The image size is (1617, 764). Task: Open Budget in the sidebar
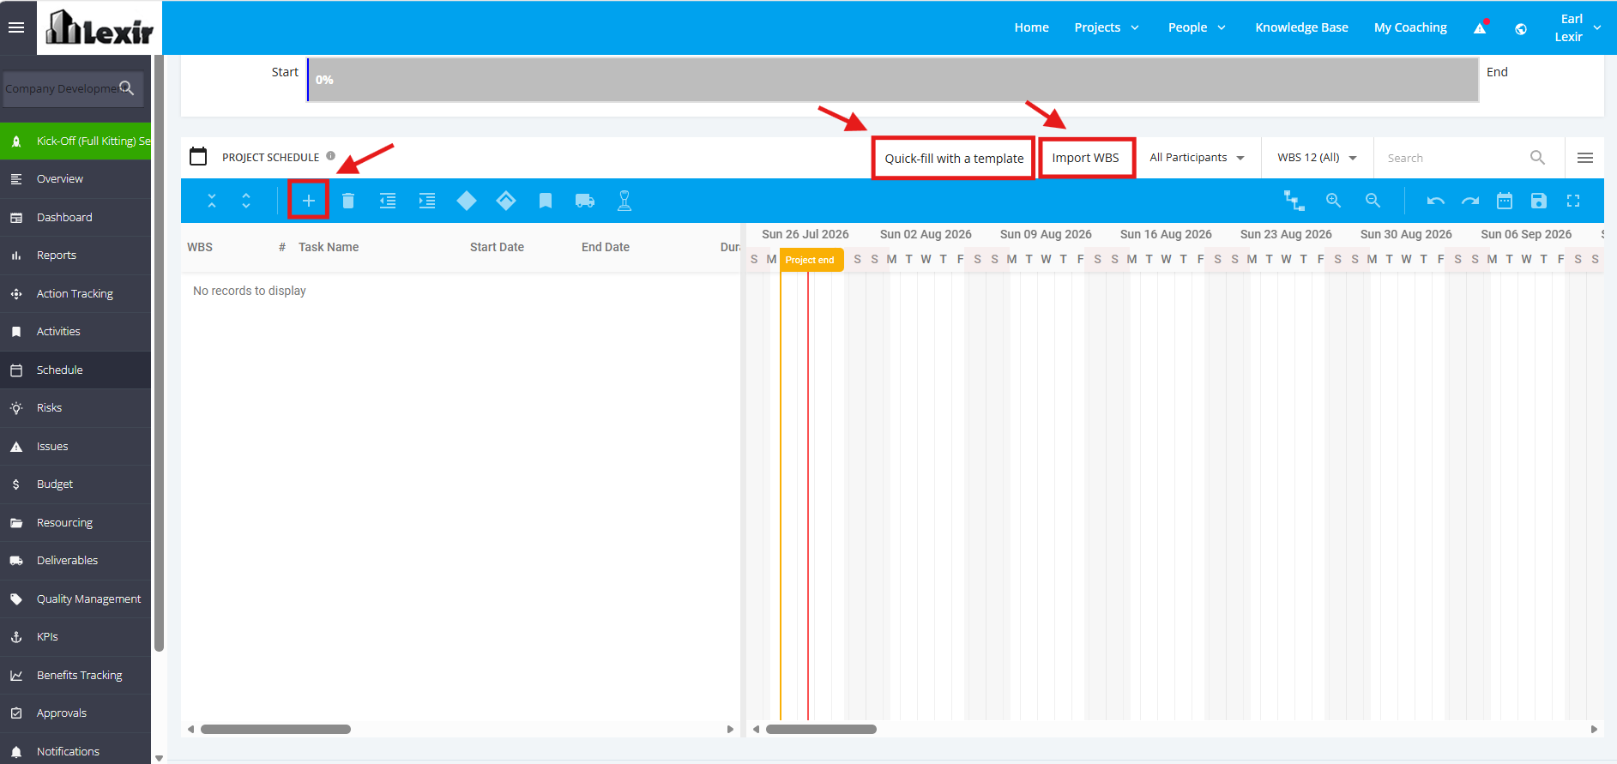pyautogui.click(x=75, y=484)
